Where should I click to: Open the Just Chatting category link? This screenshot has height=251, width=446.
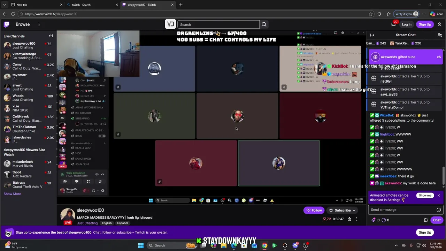[87, 223]
